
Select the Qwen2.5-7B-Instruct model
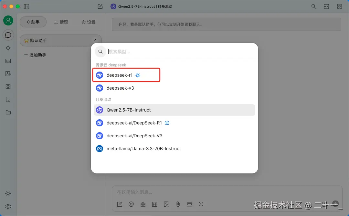(x=174, y=110)
